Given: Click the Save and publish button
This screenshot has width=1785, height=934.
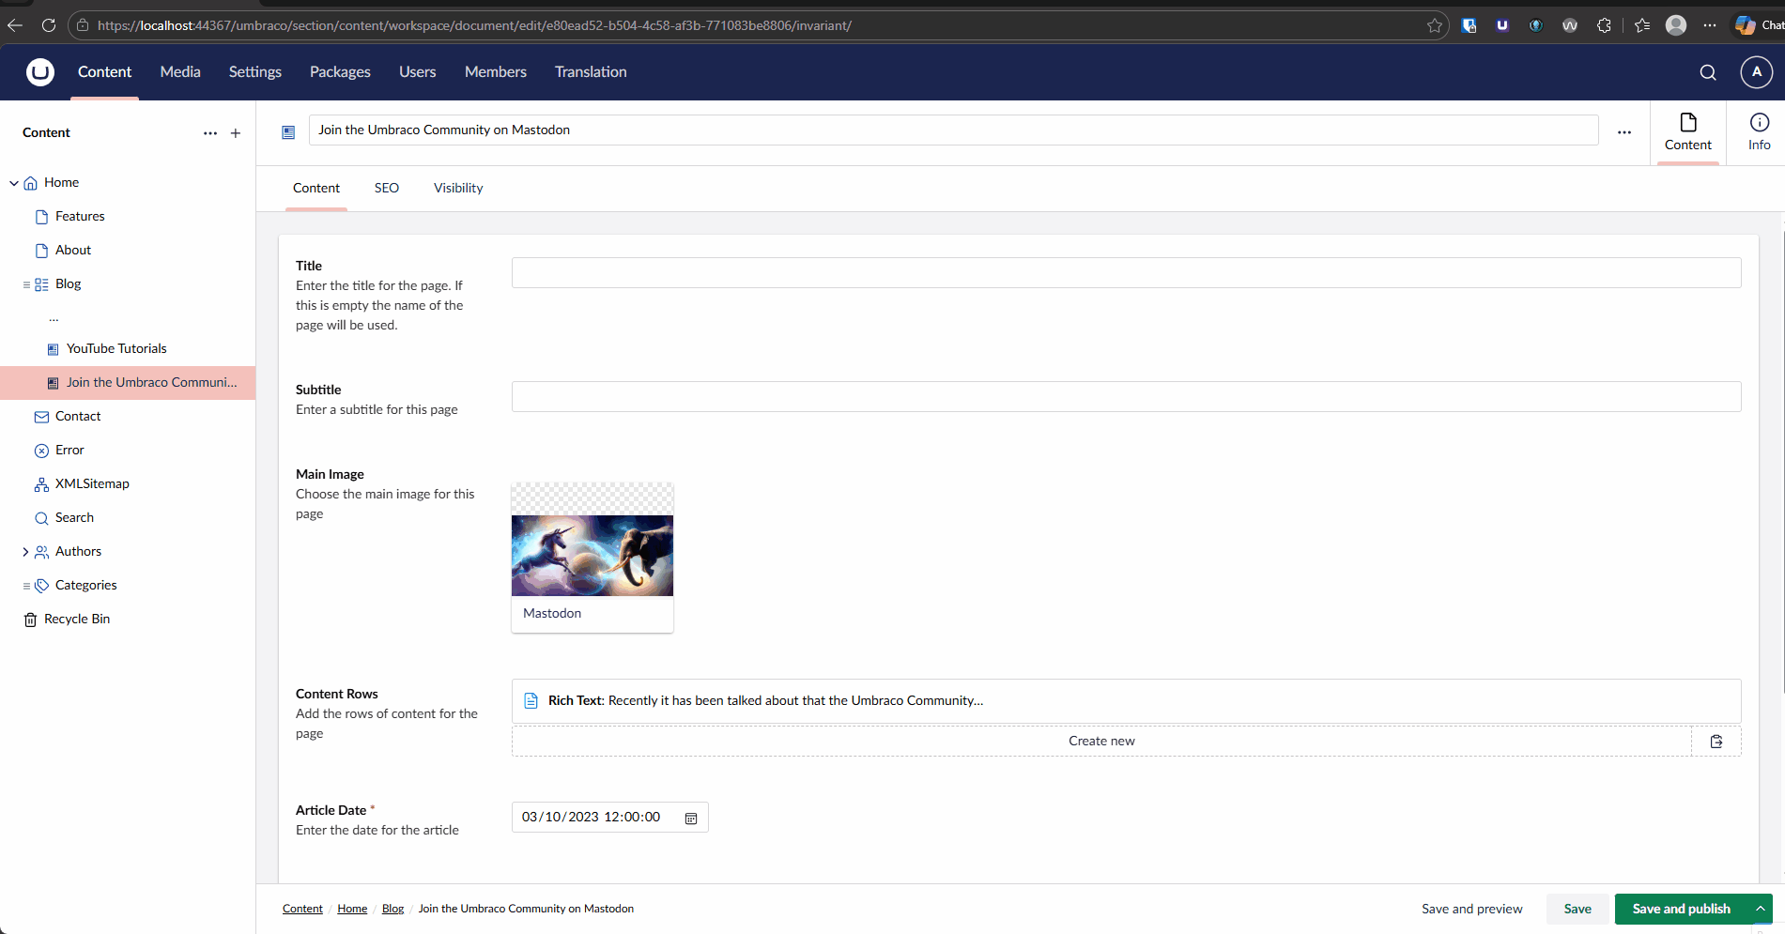Looking at the screenshot, I should coord(1681,909).
